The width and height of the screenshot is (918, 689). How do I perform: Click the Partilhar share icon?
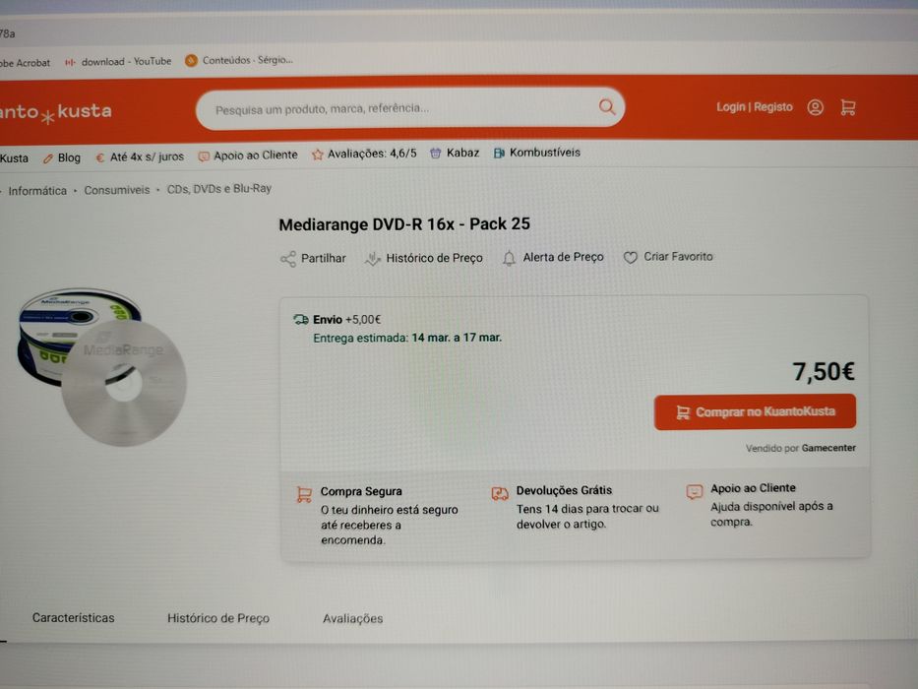pyautogui.click(x=288, y=259)
